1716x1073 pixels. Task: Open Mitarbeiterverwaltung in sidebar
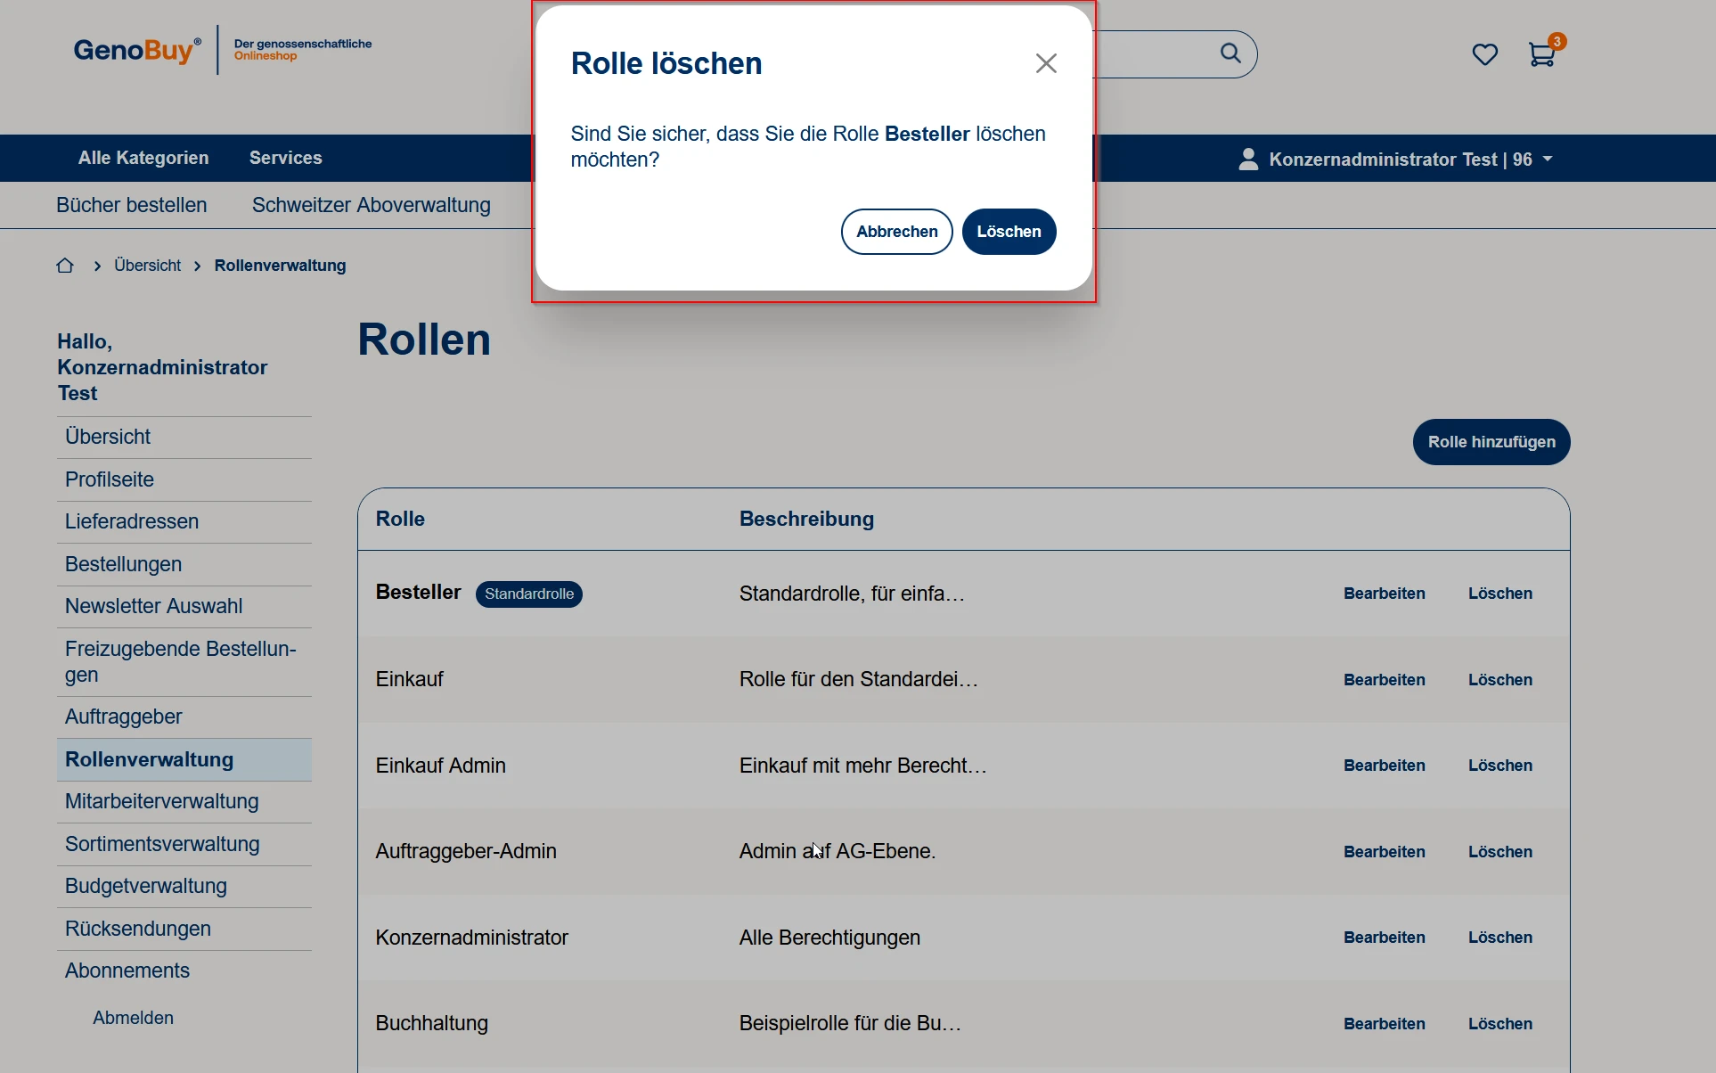[x=162, y=801]
